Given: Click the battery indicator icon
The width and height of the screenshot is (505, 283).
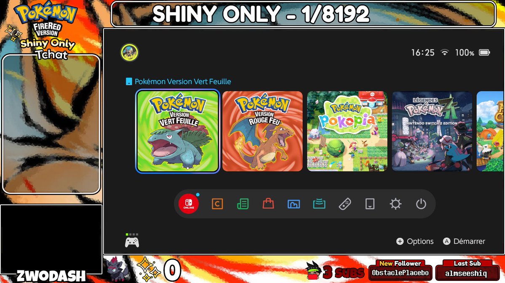Looking at the screenshot, I should pyautogui.click(x=484, y=53).
